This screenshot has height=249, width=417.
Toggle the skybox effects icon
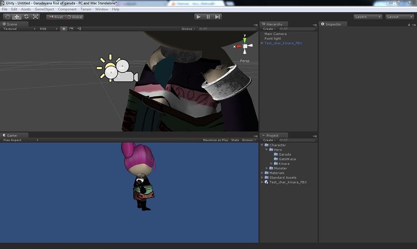(x=71, y=28)
